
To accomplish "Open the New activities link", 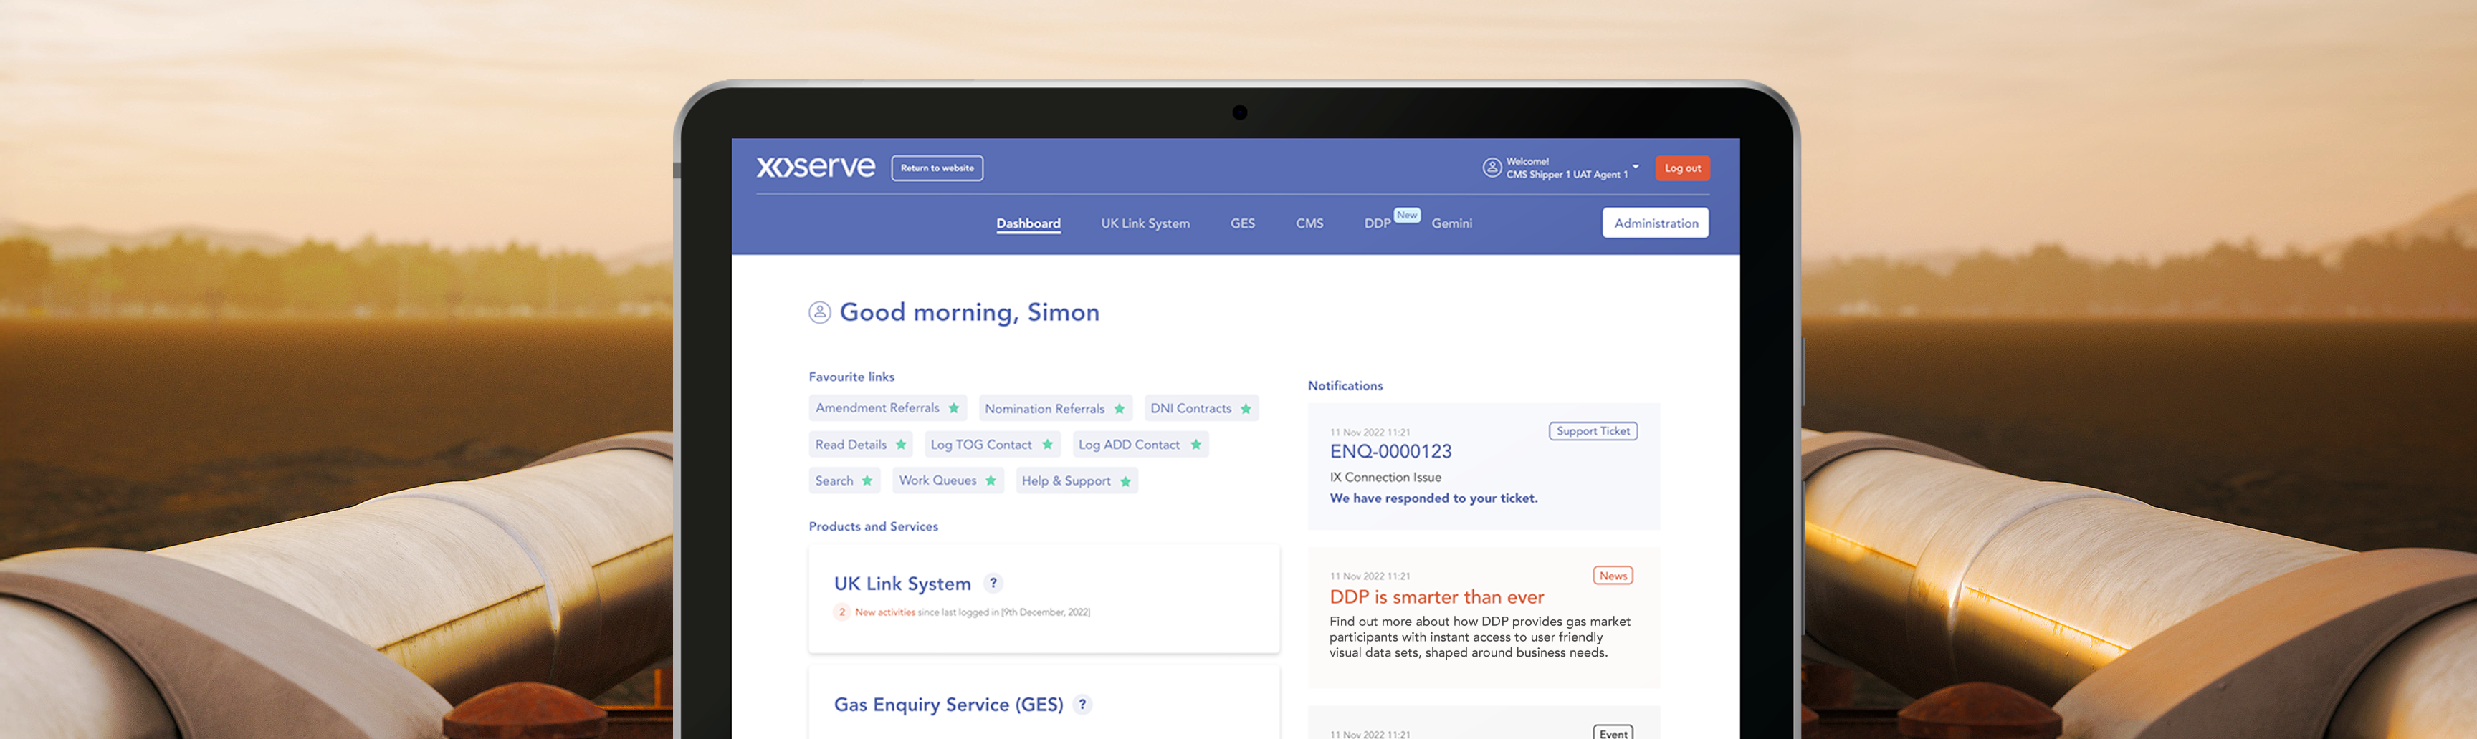I will (884, 612).
